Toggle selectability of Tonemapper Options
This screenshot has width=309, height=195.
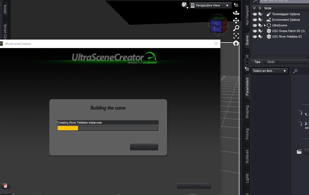(x=260, y=14)
